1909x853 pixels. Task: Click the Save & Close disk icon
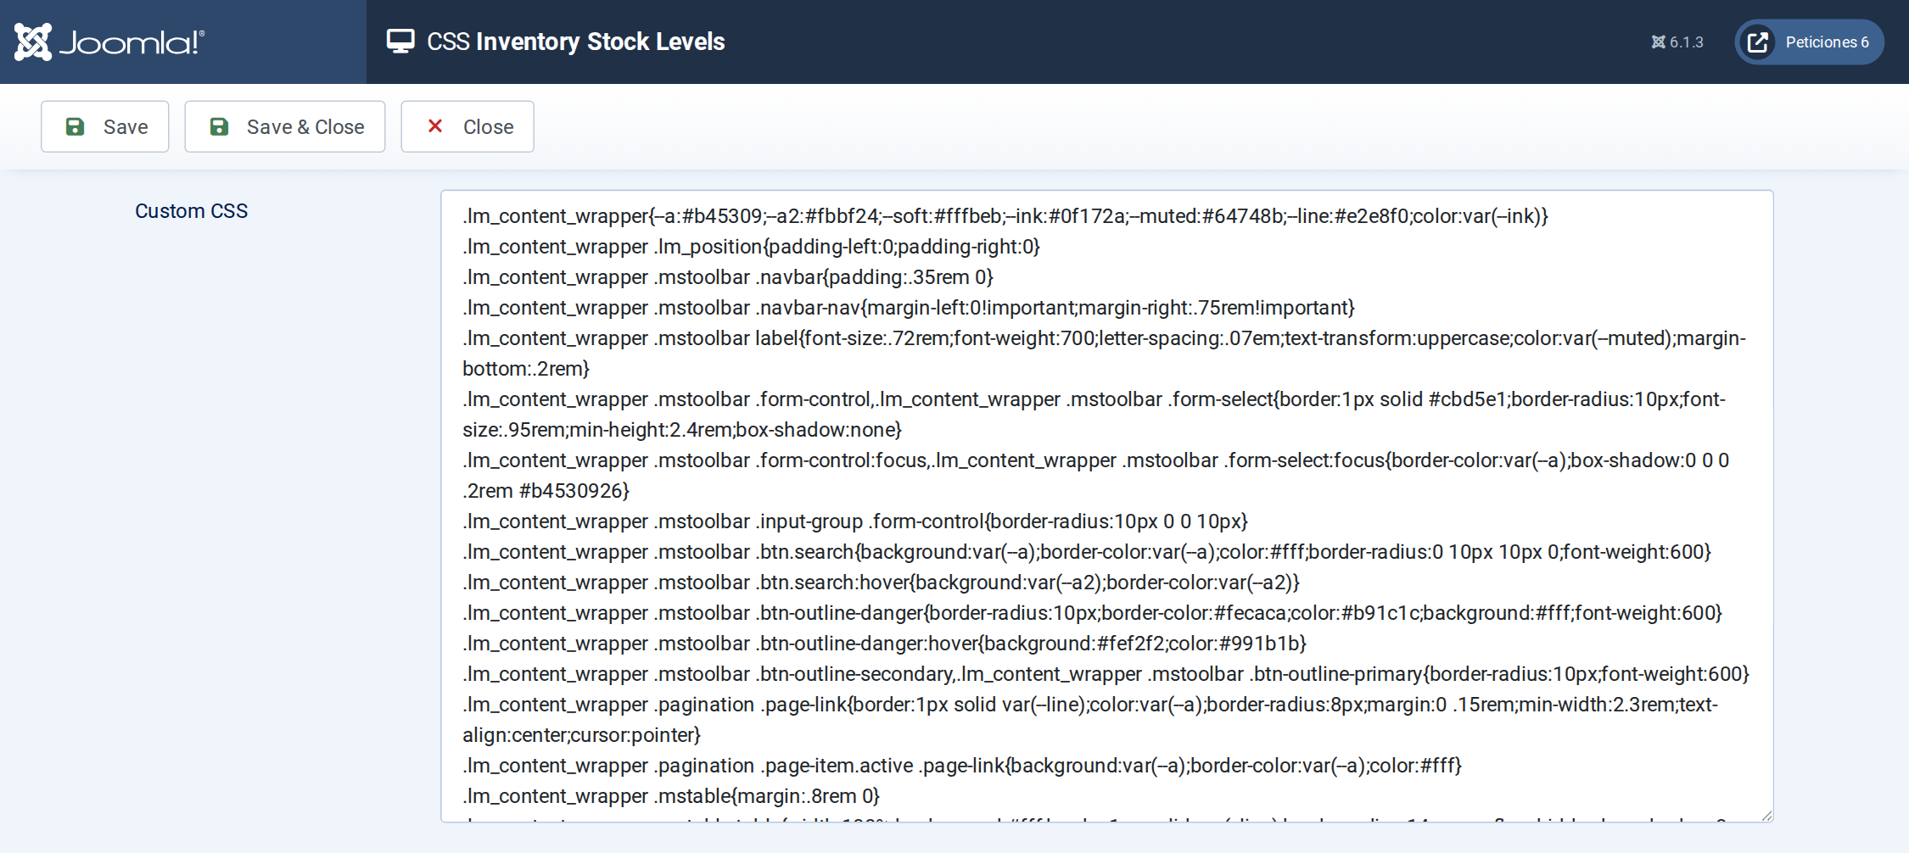(x=219, y=126)
